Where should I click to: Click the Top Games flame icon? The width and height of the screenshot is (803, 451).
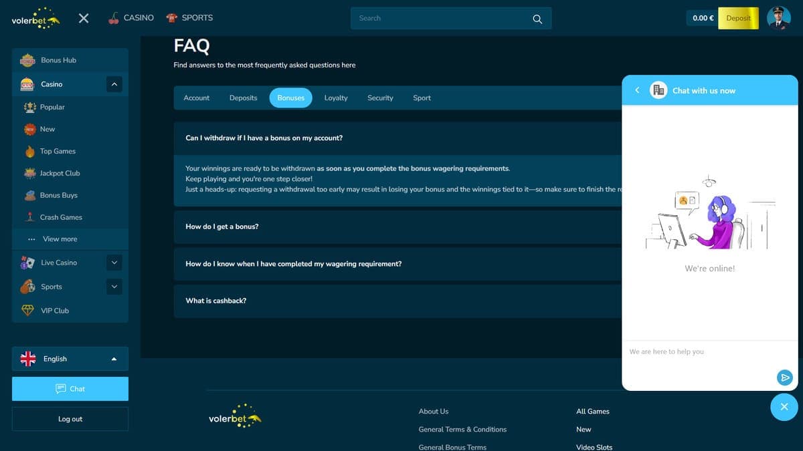click(x=30, y=151)
